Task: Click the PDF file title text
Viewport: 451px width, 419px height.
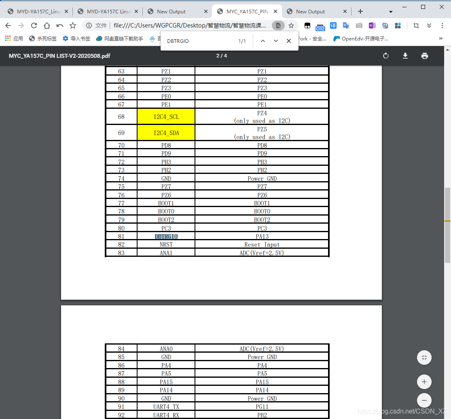Action: (59, 56)
